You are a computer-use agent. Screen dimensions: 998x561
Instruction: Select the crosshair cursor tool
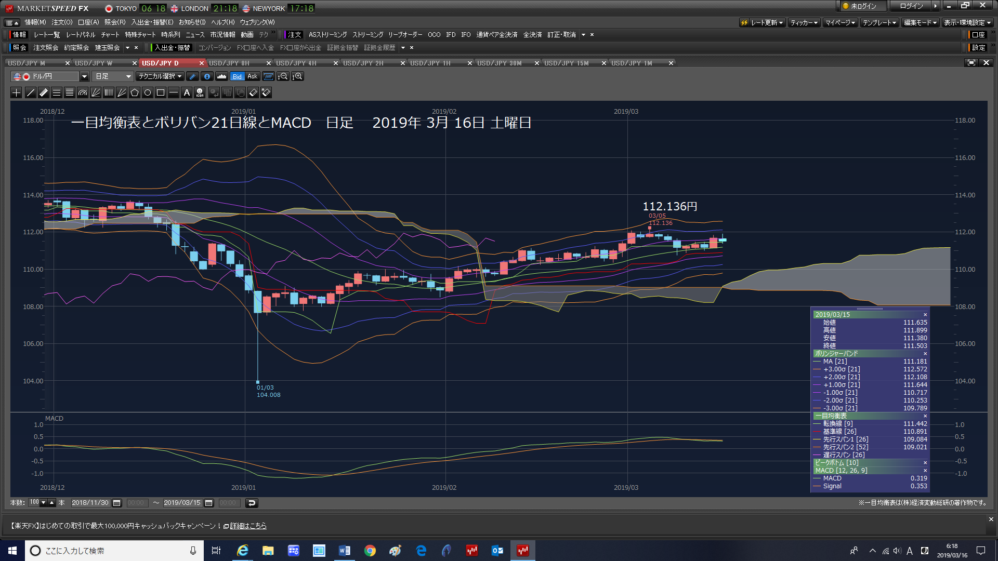pyautogui.click(x=17, y=93)
